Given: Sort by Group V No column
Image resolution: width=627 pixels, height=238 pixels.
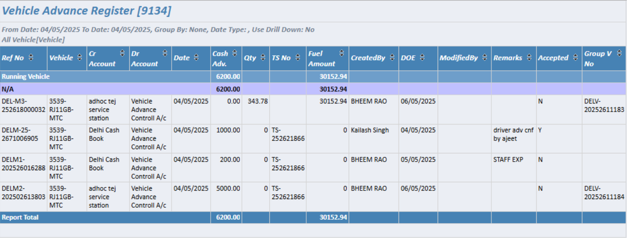Looking at the screenshot, I should point(619,53).
